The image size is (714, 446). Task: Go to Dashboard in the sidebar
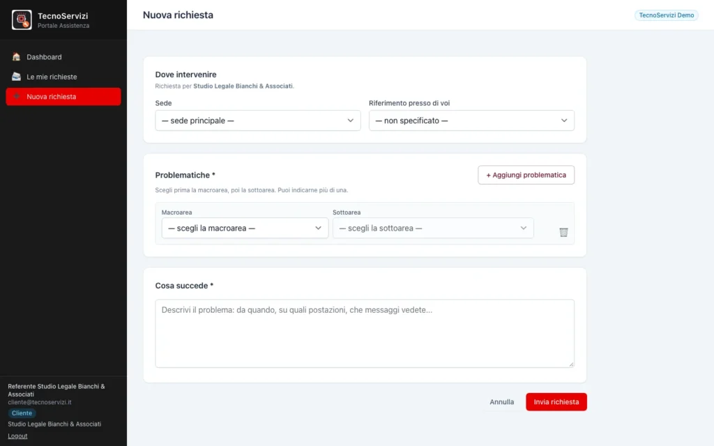tap(63, 57)
